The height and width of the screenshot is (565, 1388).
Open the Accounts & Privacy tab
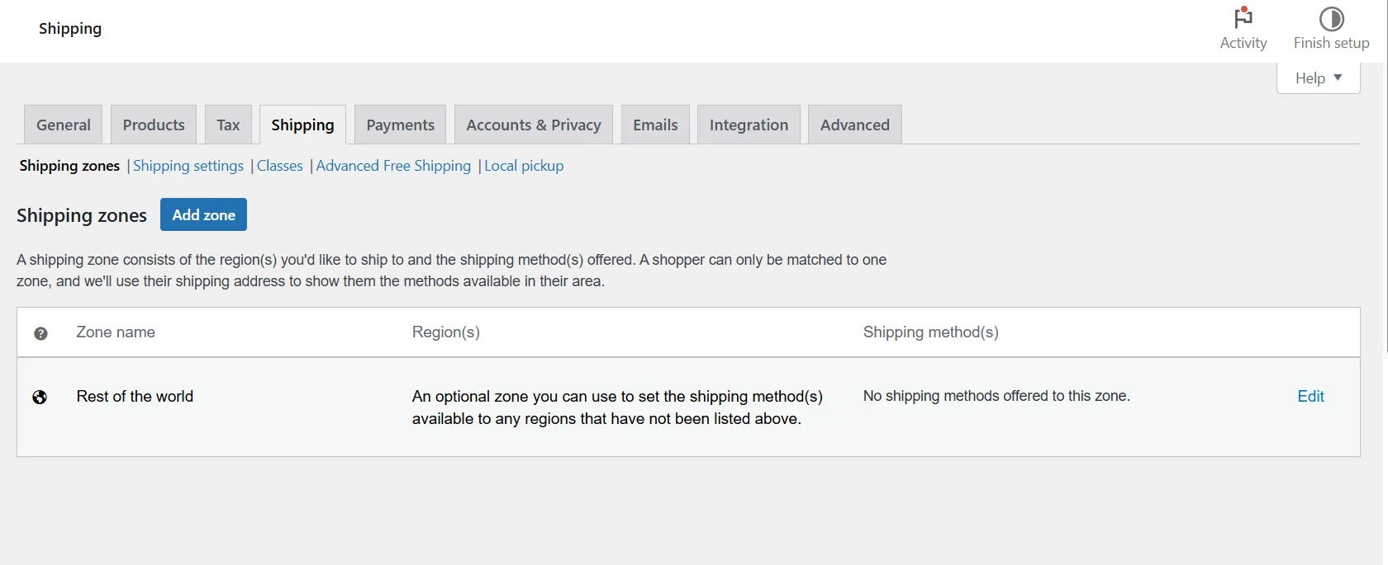(534, 125)
